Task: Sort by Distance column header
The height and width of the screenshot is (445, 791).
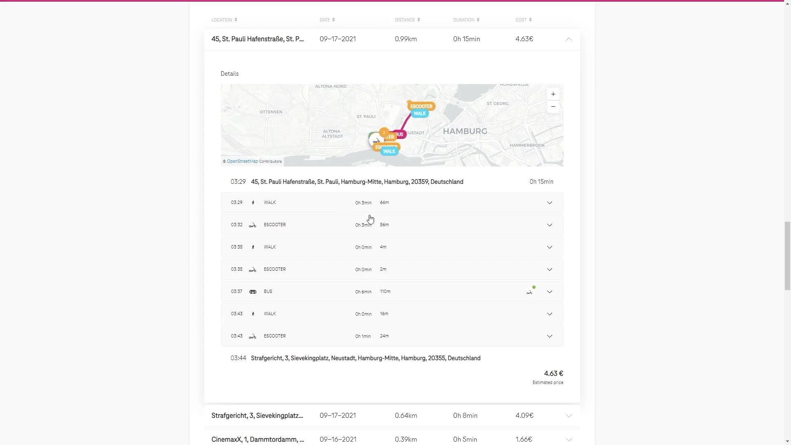Action: click(407, 20)
